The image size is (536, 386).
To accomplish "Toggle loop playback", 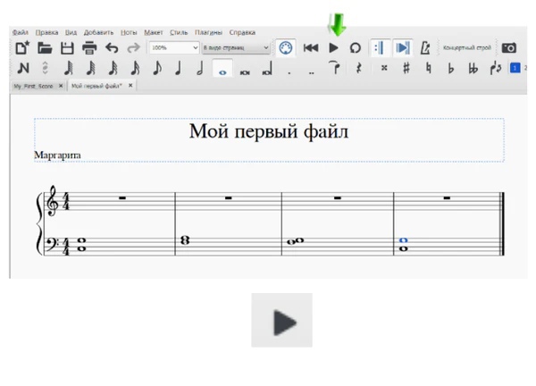I will pyautogui.click(x=356, y=48).
